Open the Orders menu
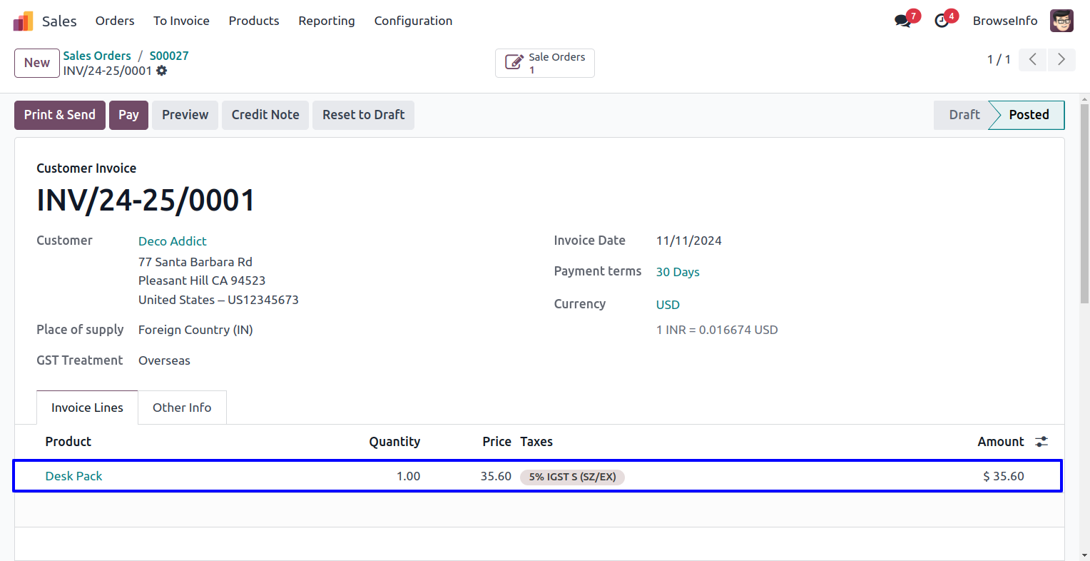The height and width of the screenshot is (561, 1090). (115, 21)
